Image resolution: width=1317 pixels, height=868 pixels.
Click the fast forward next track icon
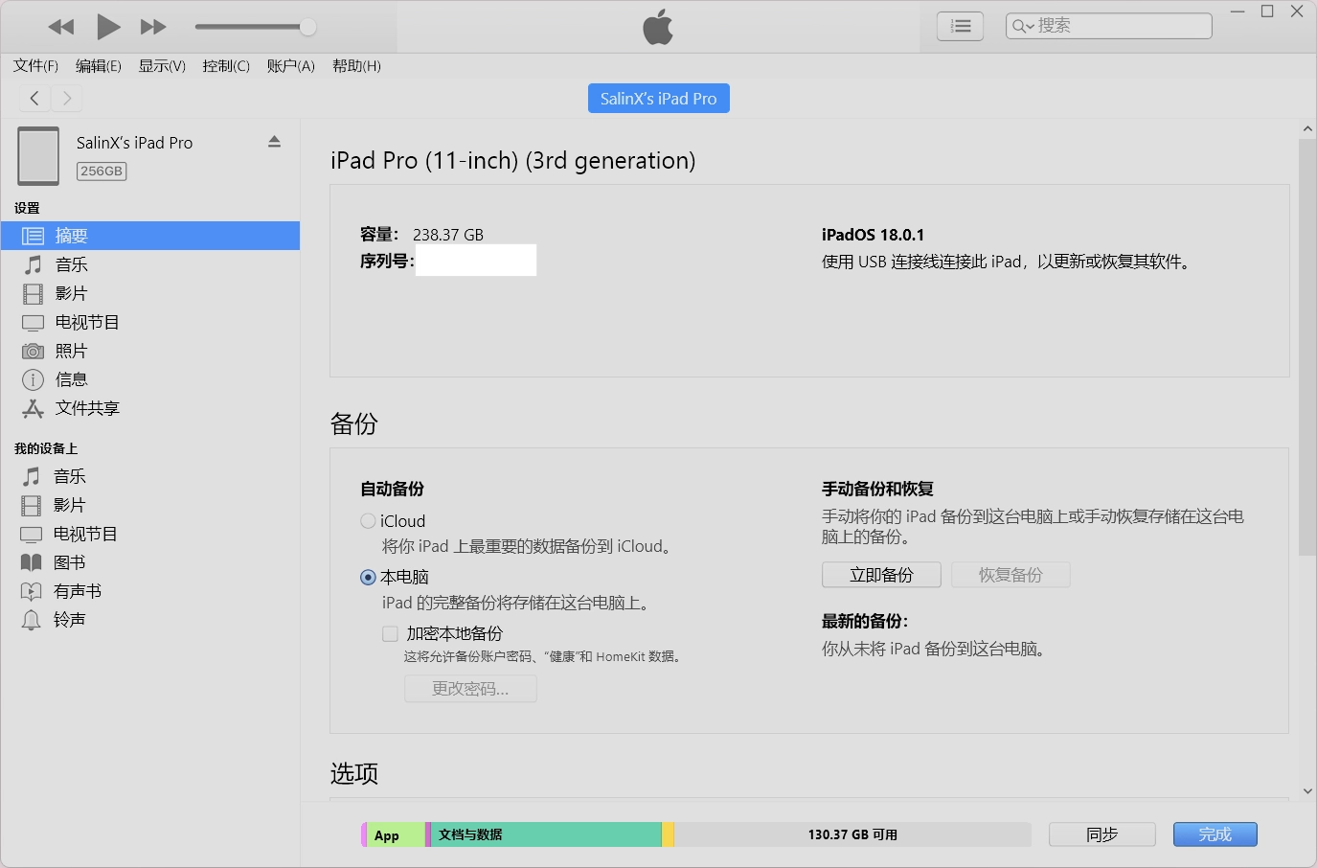tap(153, 27)
